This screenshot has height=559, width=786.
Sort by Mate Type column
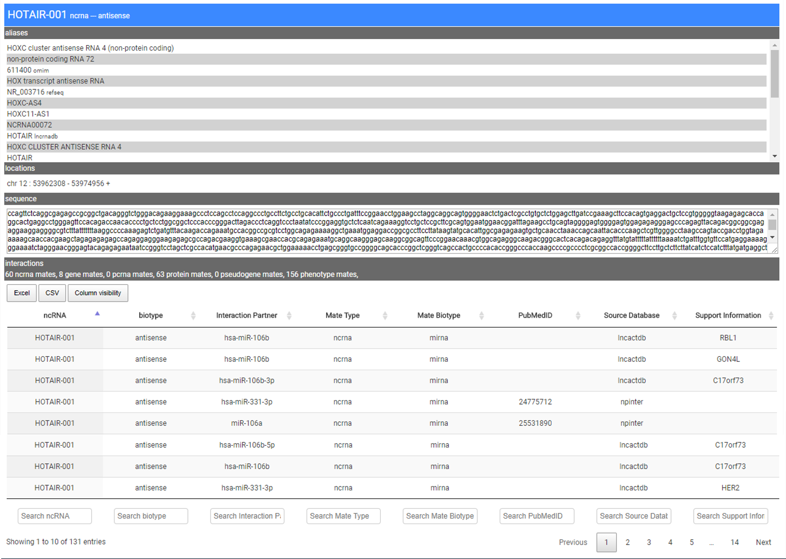[x=385, y=316]
